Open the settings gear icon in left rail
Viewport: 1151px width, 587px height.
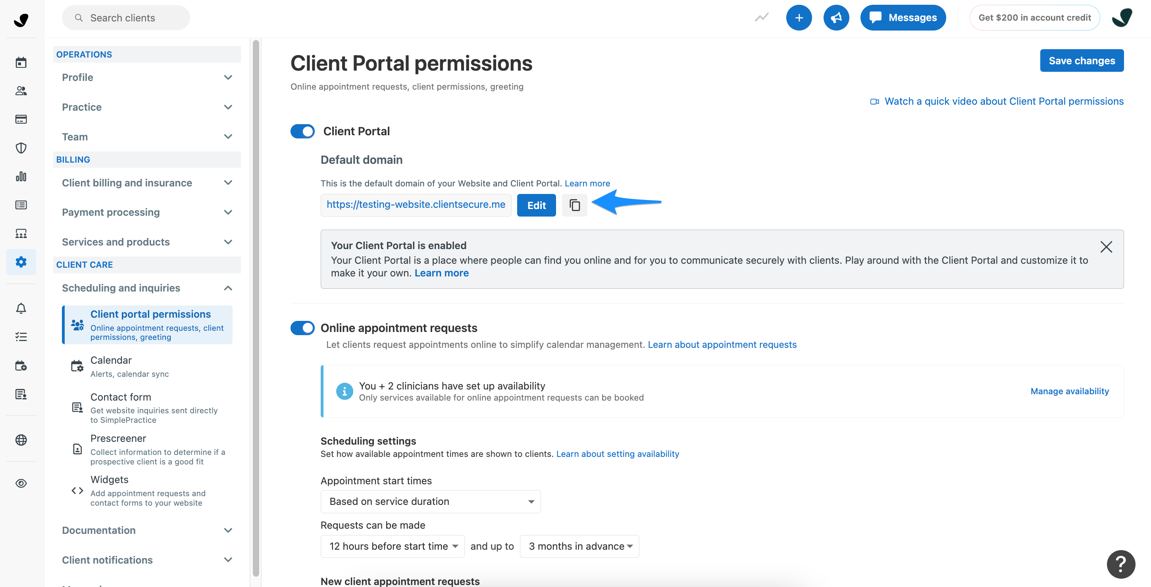pos(21,262)
